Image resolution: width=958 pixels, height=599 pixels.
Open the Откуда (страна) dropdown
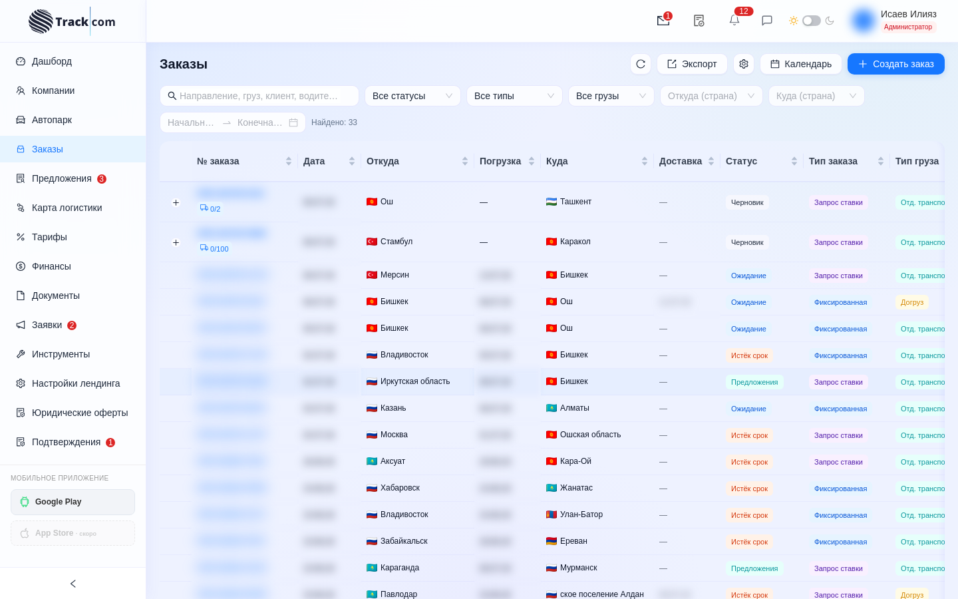pos(711,96)
